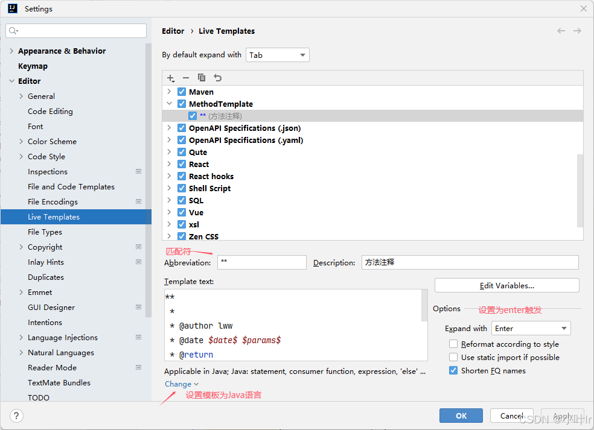This screenshot has width=594, height=430.
Task: Collapse the Editor settings section
Action: [11, 81]
